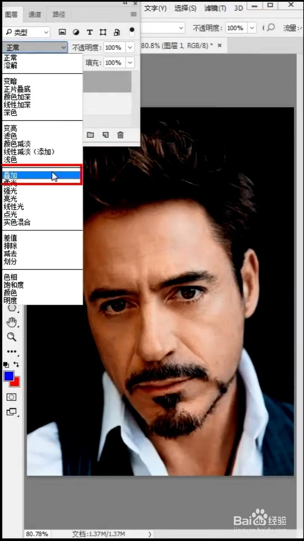Open options bar mode dropdown arrow
This screenshot has width=304, height=541.
click(x=181, y=28)
